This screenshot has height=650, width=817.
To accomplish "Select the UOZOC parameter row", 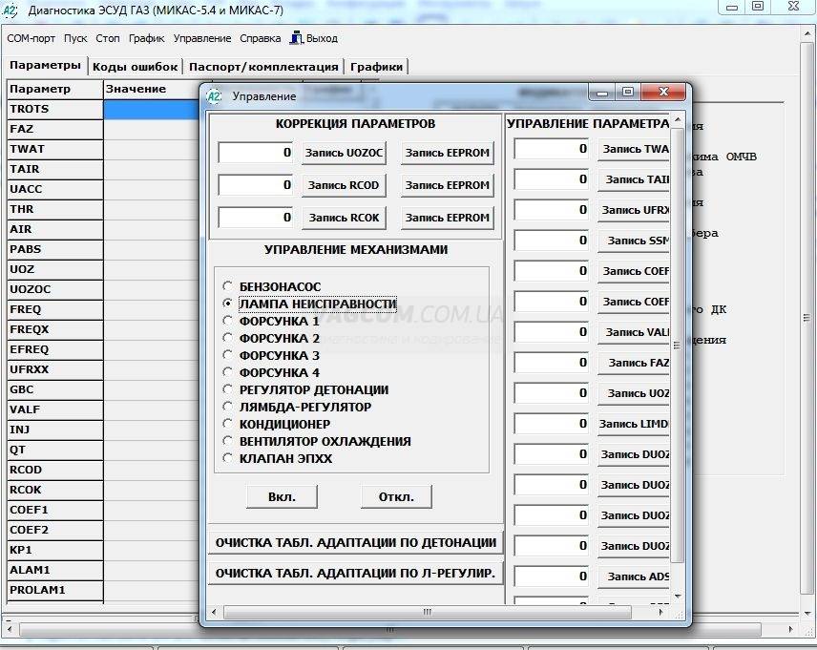I will [54, 289].
